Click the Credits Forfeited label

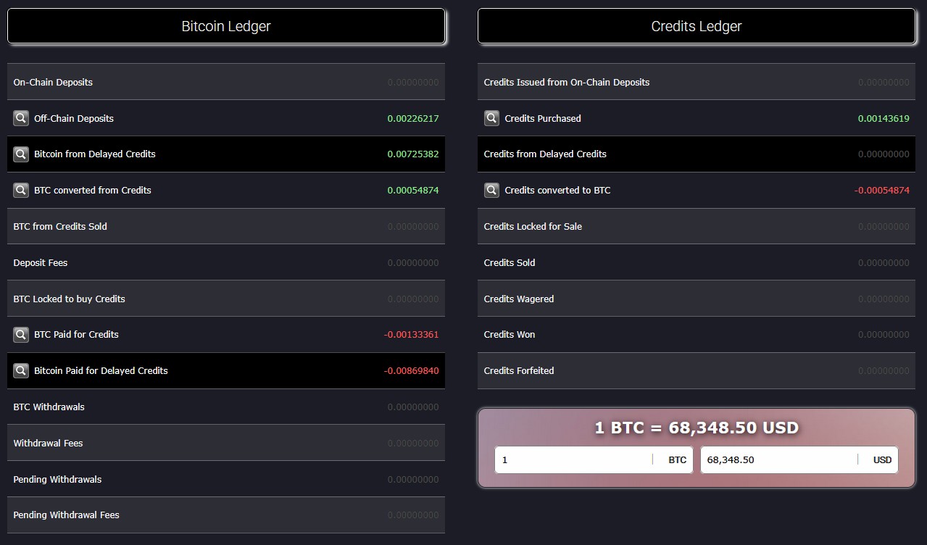519,371
